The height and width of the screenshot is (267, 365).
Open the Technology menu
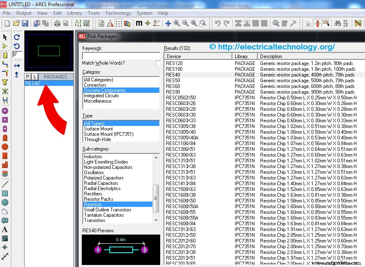point(118,13)
